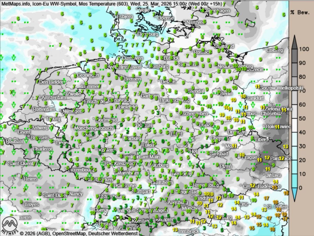314x236 pixels.
Task: Select the Berlin city label
Action: coord(226,93)
